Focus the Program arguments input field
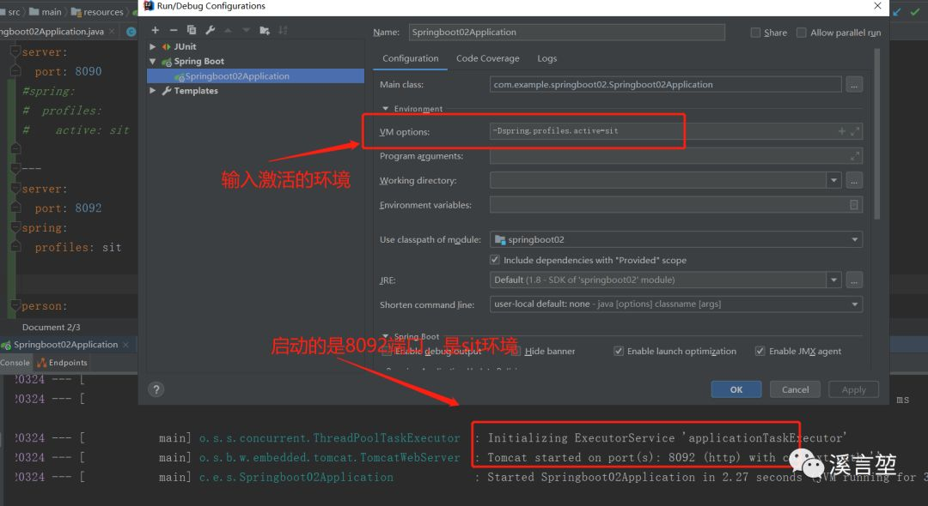Viewport: 928px width, 506px height. (x=676, y=156)
